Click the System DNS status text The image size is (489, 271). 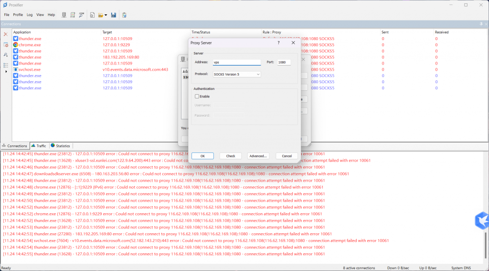(x=461, y=268)
